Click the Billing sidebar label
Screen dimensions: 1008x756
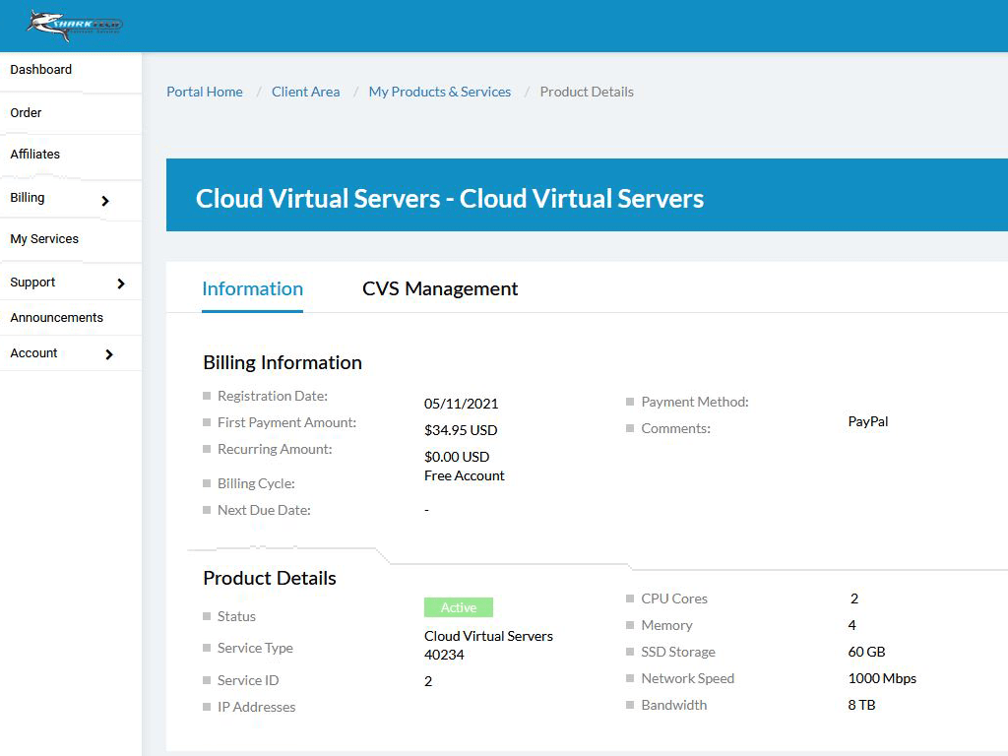tap(27, 197)
